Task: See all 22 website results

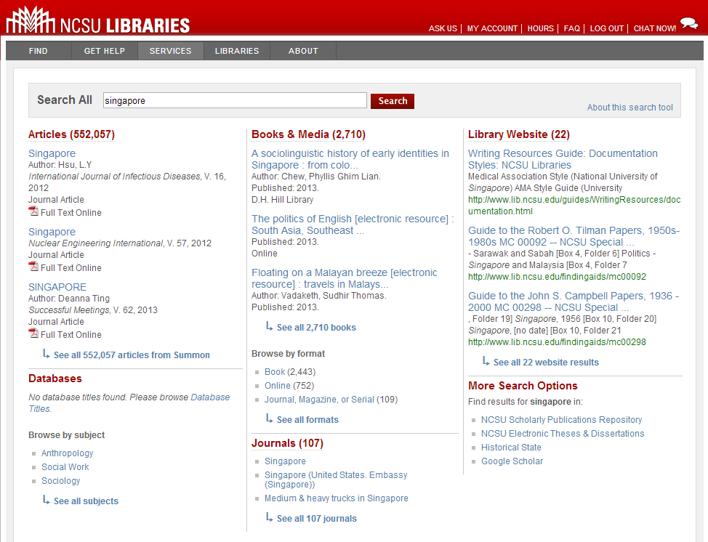Action: coord(546,363)
